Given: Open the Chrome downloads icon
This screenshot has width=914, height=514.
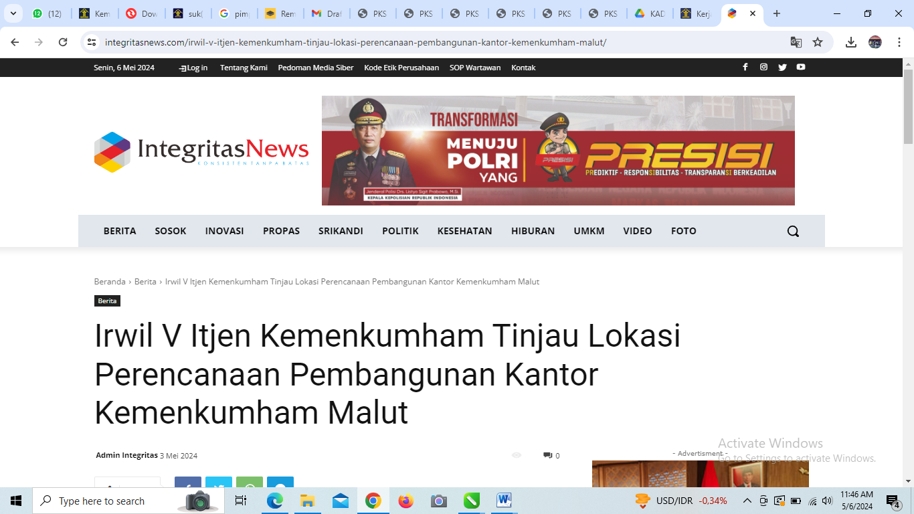Looking at the screenshot, I should tap(851, 42).
